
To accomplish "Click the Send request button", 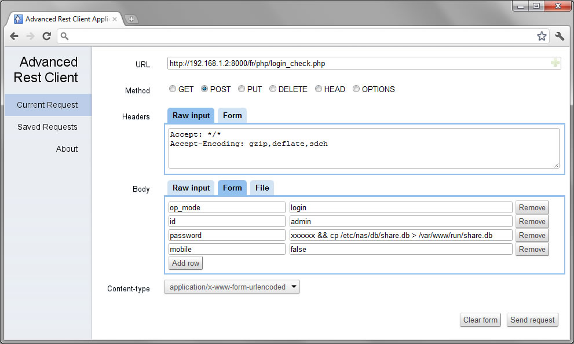I will click(533, 320).
